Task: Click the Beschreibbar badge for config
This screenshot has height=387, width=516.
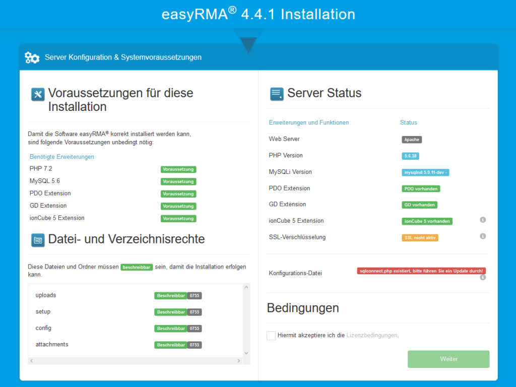Action: pyautogui.click(x=171, y=329)
